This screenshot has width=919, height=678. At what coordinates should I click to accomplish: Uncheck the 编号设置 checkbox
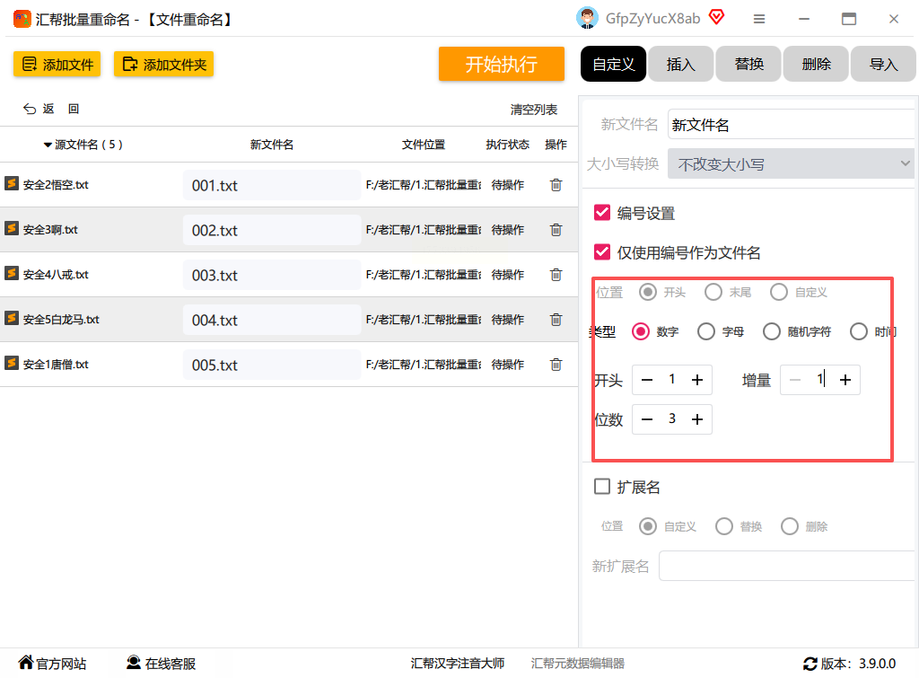[x=602, y=213]
